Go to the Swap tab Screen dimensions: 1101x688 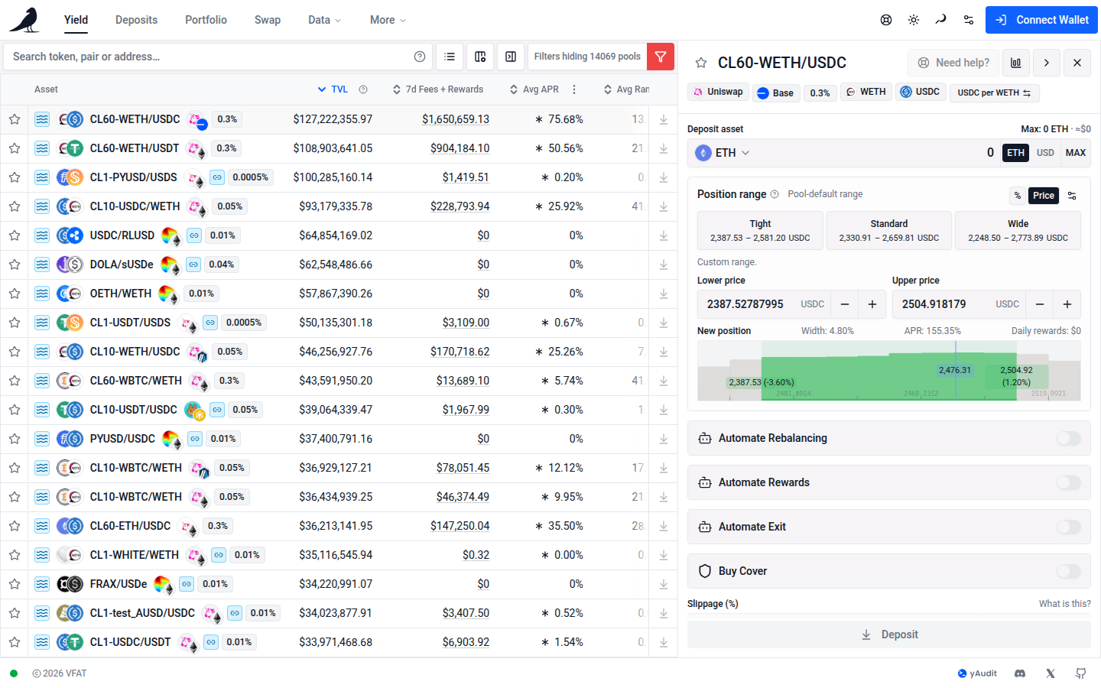(x=268, y=20)
